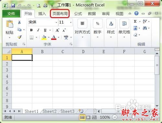The width and height of the screenshot is (162, 123).
Task: Click the Clear eraser icon
Action: click(135, 35)
